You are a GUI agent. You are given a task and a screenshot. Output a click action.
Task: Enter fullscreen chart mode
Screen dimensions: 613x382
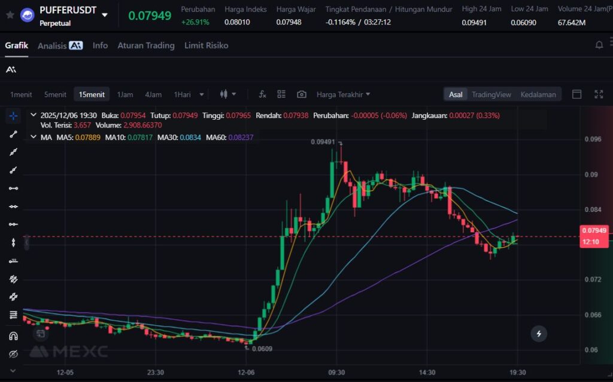click(x=599, y=95)
